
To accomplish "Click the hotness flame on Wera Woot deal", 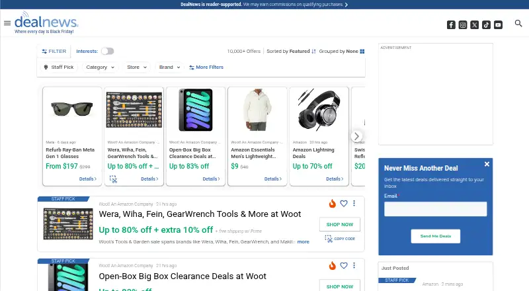I will click(x=333, y=204).
